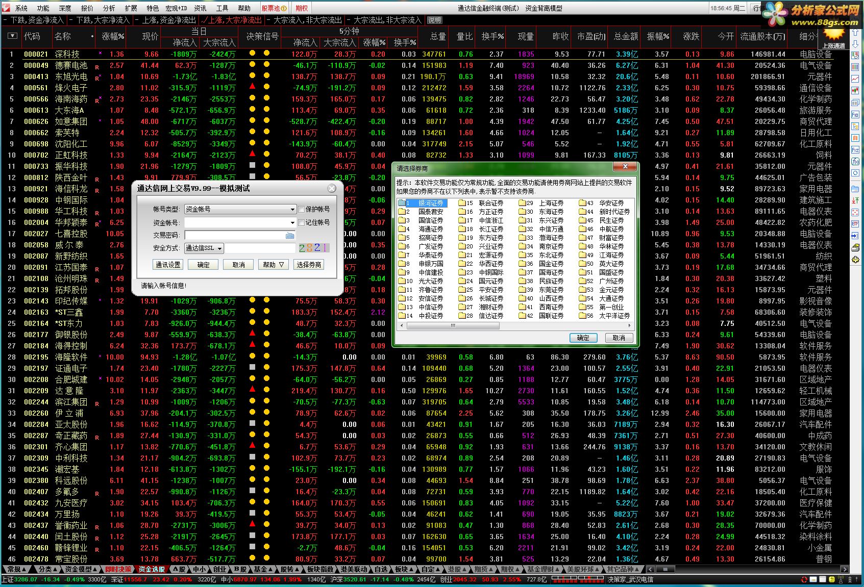The image size is (864, 587).
Task: Expand the 资金模型 bottom tab menu
Action: point(81,569)
